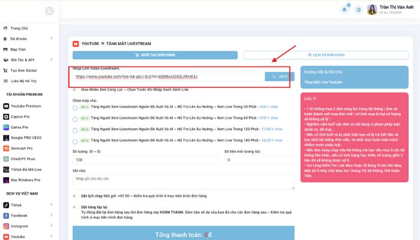Click the ChatGPT Plus icon
Viewport: 420px width, 240px height.
click(x=6, y=159)
